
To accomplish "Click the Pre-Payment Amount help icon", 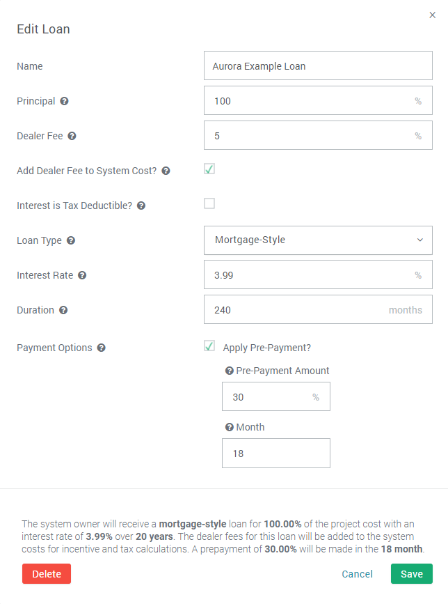I will pyautogui.click(x=229, y=371).
